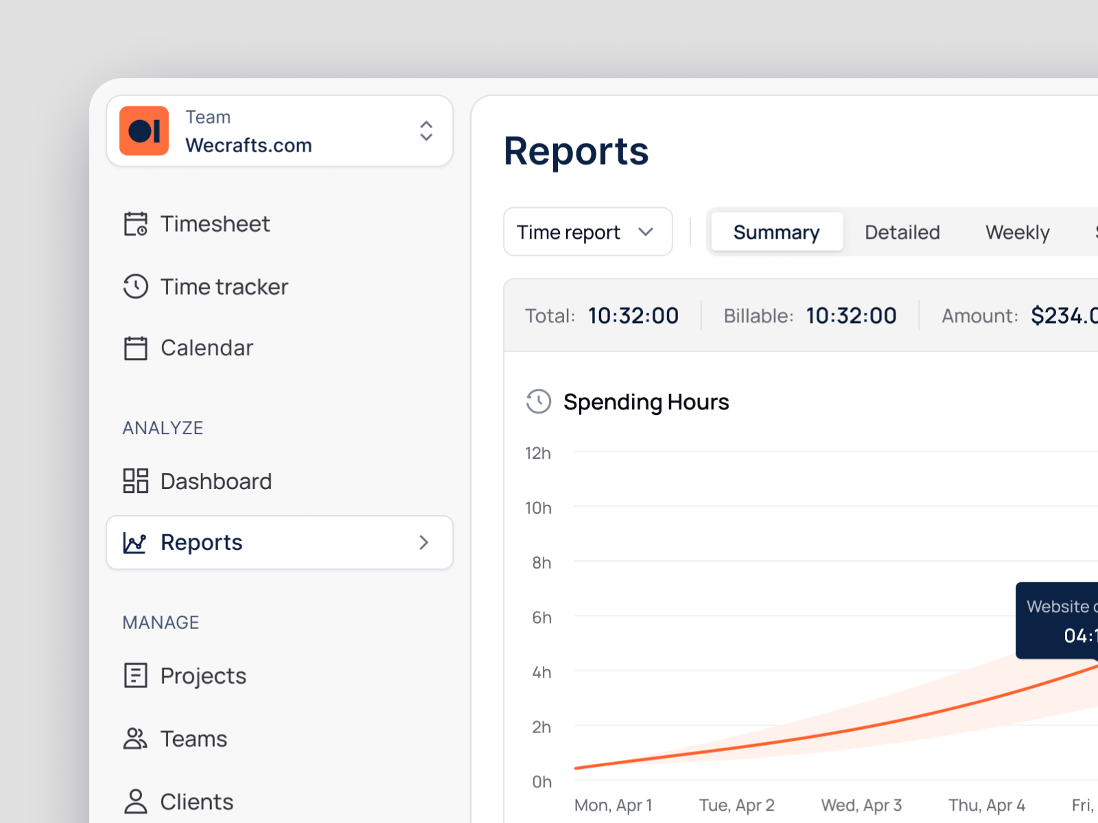Screen dimensions: 1098x823
Task: Click the Billable total value
Action: click(851, 315)
